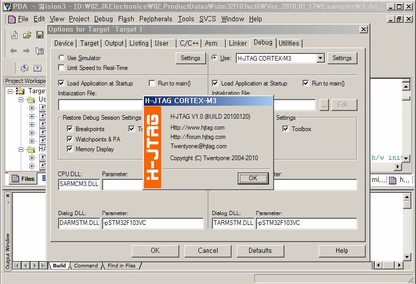The image size is (416, 284).
Task: Expand the third file node under Us group
Action: 32,124
